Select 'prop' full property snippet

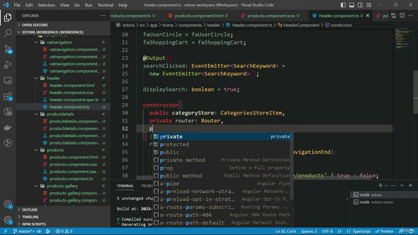(x=222, y=168)
